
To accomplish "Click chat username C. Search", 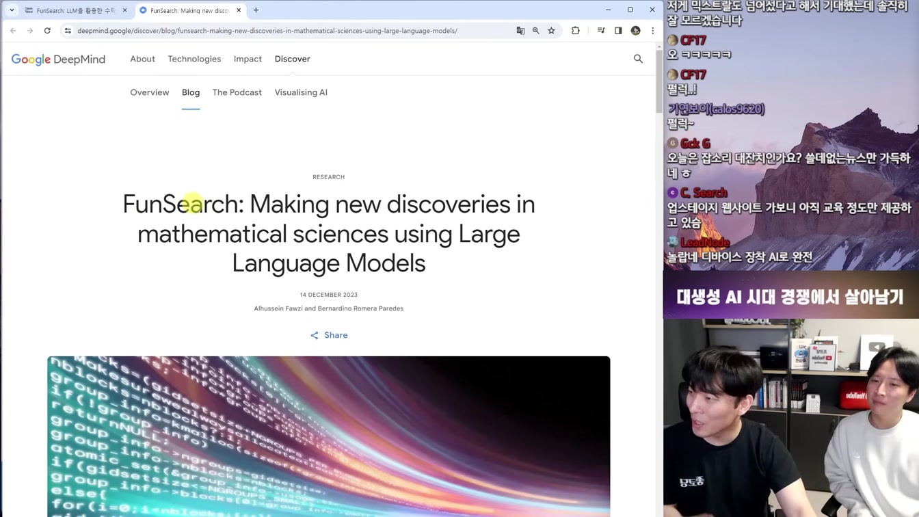I will click(x=704, y=193).
